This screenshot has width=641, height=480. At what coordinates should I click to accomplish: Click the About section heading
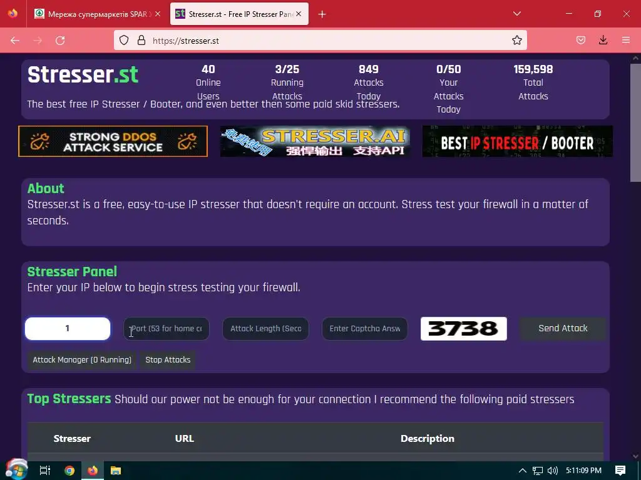pyautogui.click(x=46, y=189)
